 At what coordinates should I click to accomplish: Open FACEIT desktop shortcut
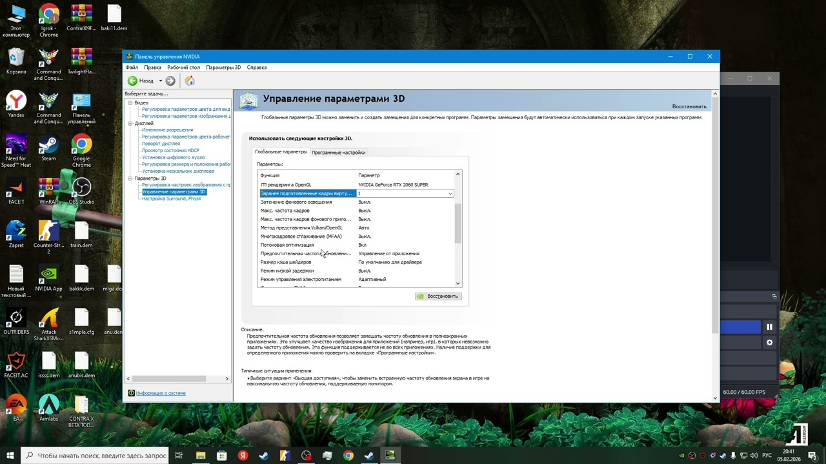(15, 192)
